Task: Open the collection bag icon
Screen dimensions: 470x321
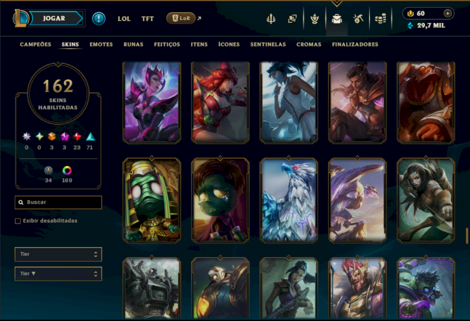Action: (337, 19)
